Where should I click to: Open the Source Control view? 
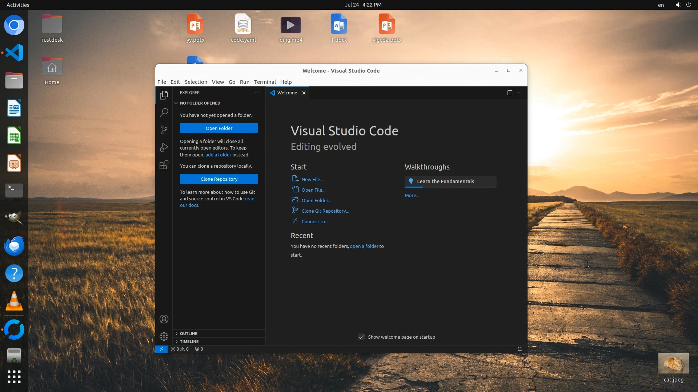click(x=164, y=130)
